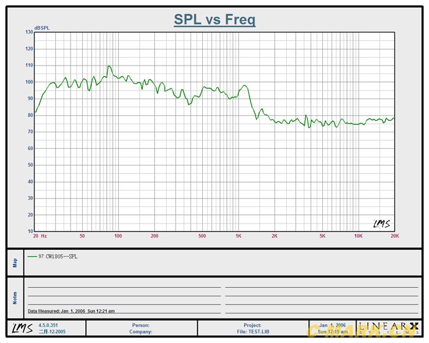Viewport: 429px width, 343px height.
Task: Select the 97: CW1805—SPL legend entry
Action: tap(58, 257)
